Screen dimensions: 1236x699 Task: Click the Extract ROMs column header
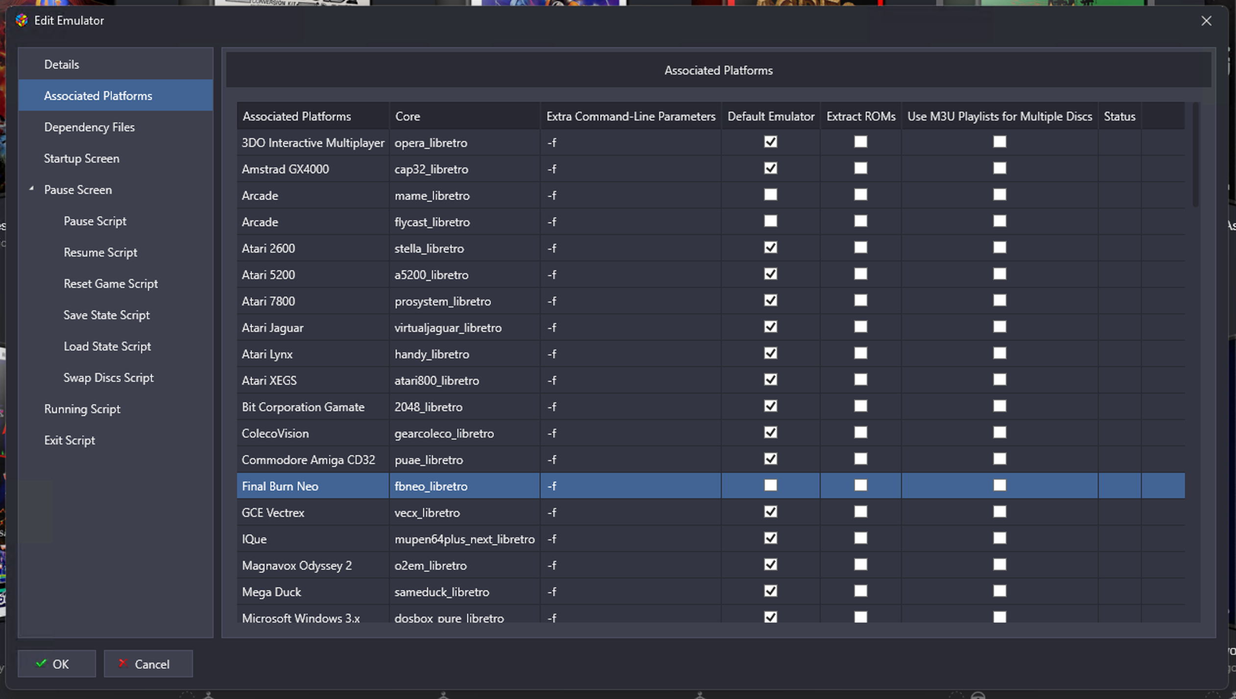coord(861,116)
